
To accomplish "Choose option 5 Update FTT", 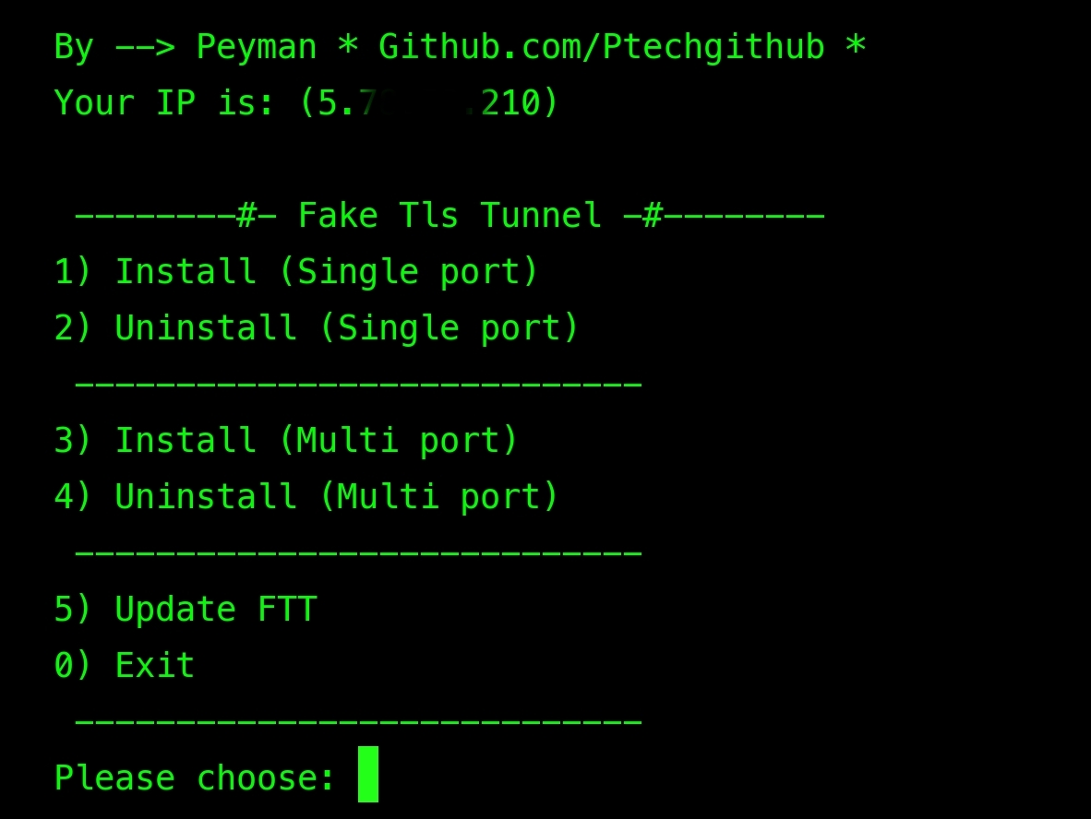I will point(186,609).
